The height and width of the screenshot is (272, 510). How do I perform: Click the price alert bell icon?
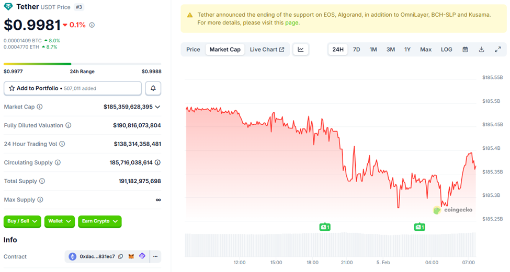pyautogui.click(x=153, y=88)
